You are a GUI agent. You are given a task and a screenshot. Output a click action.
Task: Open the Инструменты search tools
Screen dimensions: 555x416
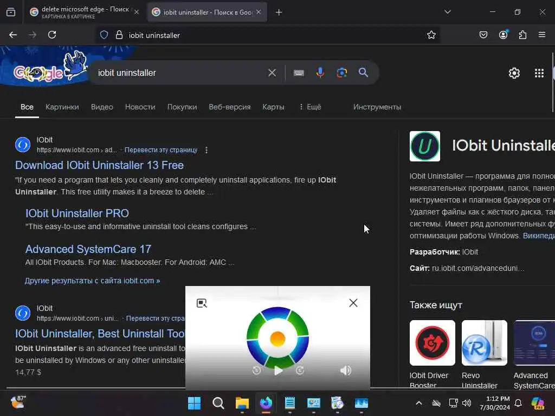pyautogui.click(x=377, y=107)
